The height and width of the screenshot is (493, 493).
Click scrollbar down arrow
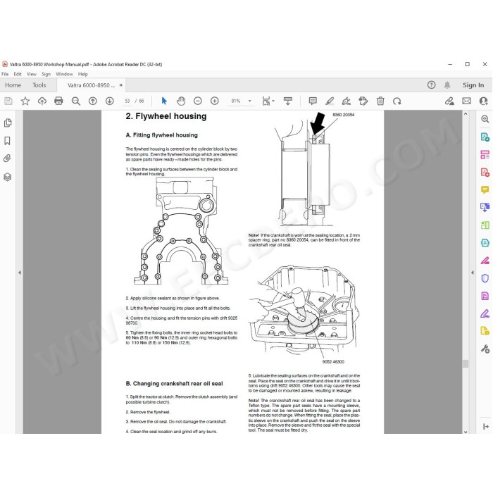(466, 432)
